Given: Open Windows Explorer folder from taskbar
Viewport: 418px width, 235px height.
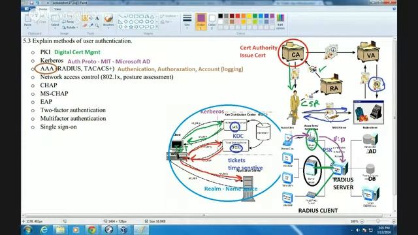Looking at the screenshot, I should pos(60,230).
